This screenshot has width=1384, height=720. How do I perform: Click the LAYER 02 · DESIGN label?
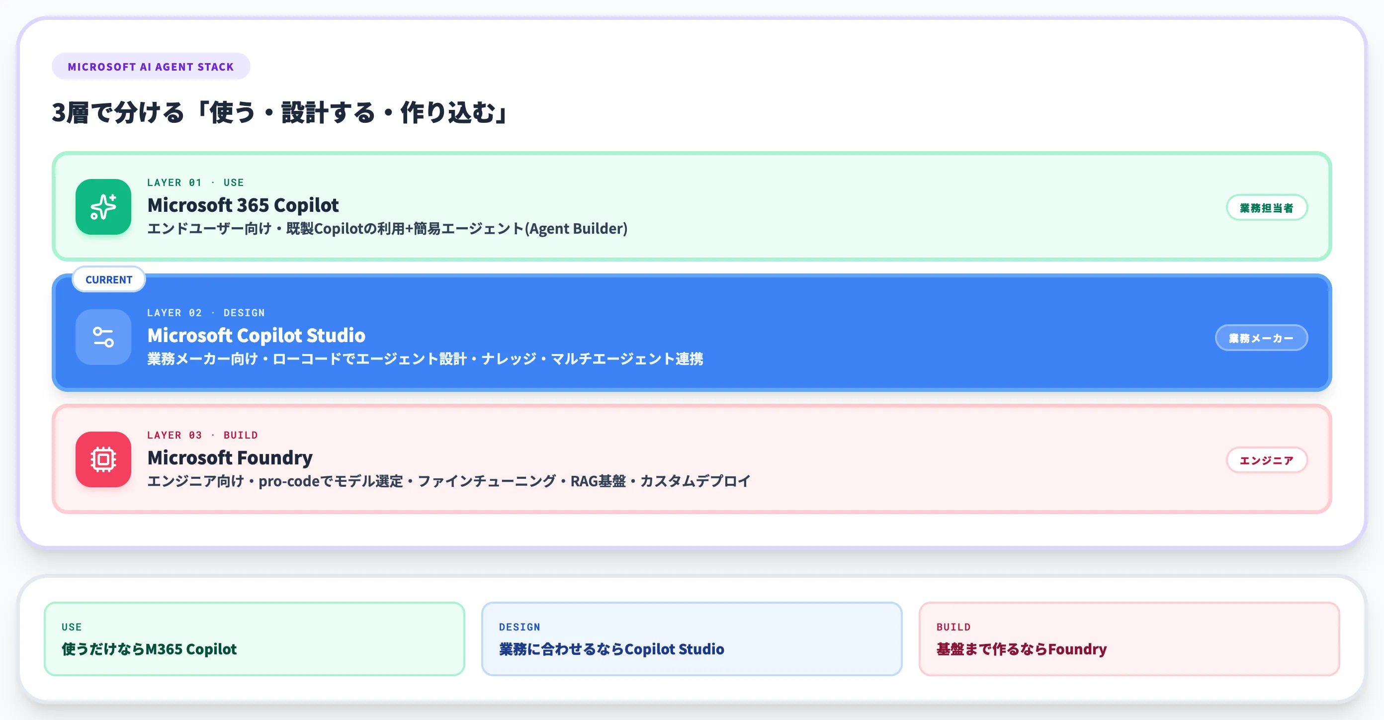click(x=206, y=313)
